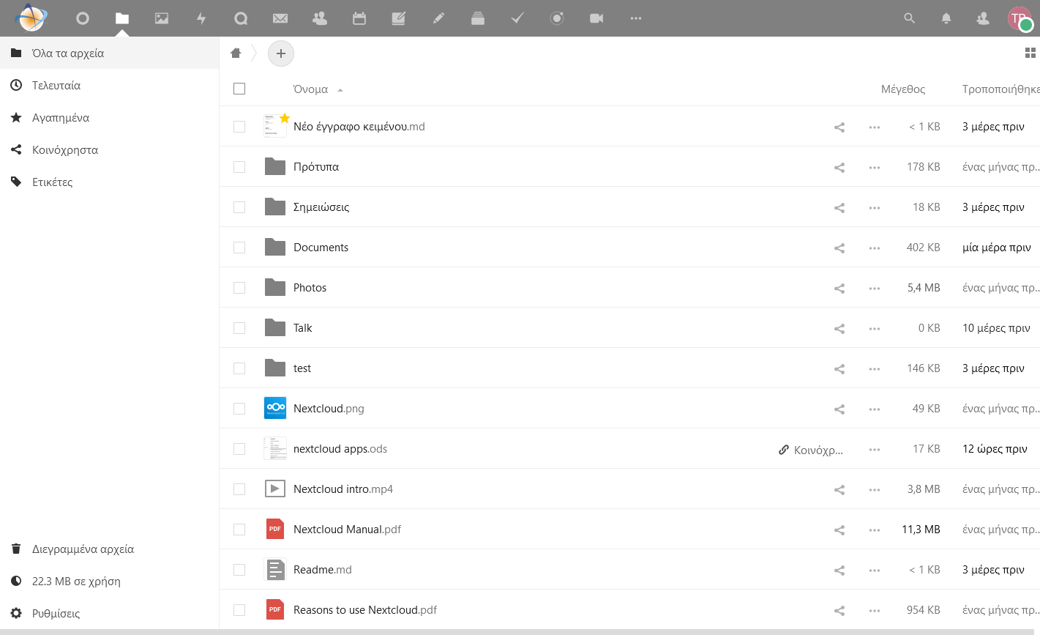Select the Talk folder checkbox
The height and width of the screenshot is (635, 1040).
tap(239, 328)
